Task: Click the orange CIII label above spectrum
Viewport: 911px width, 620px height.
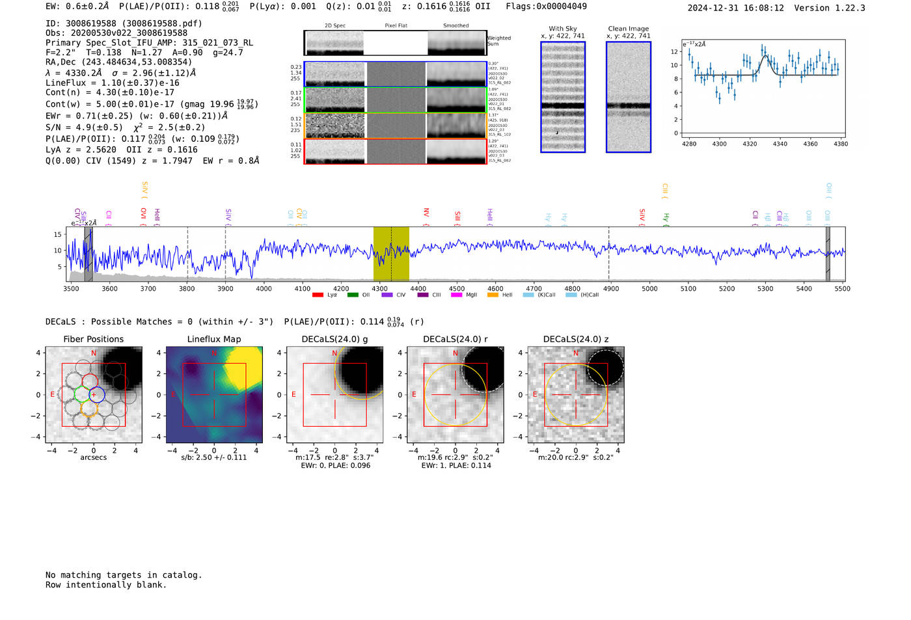Action: click(665, 190)
